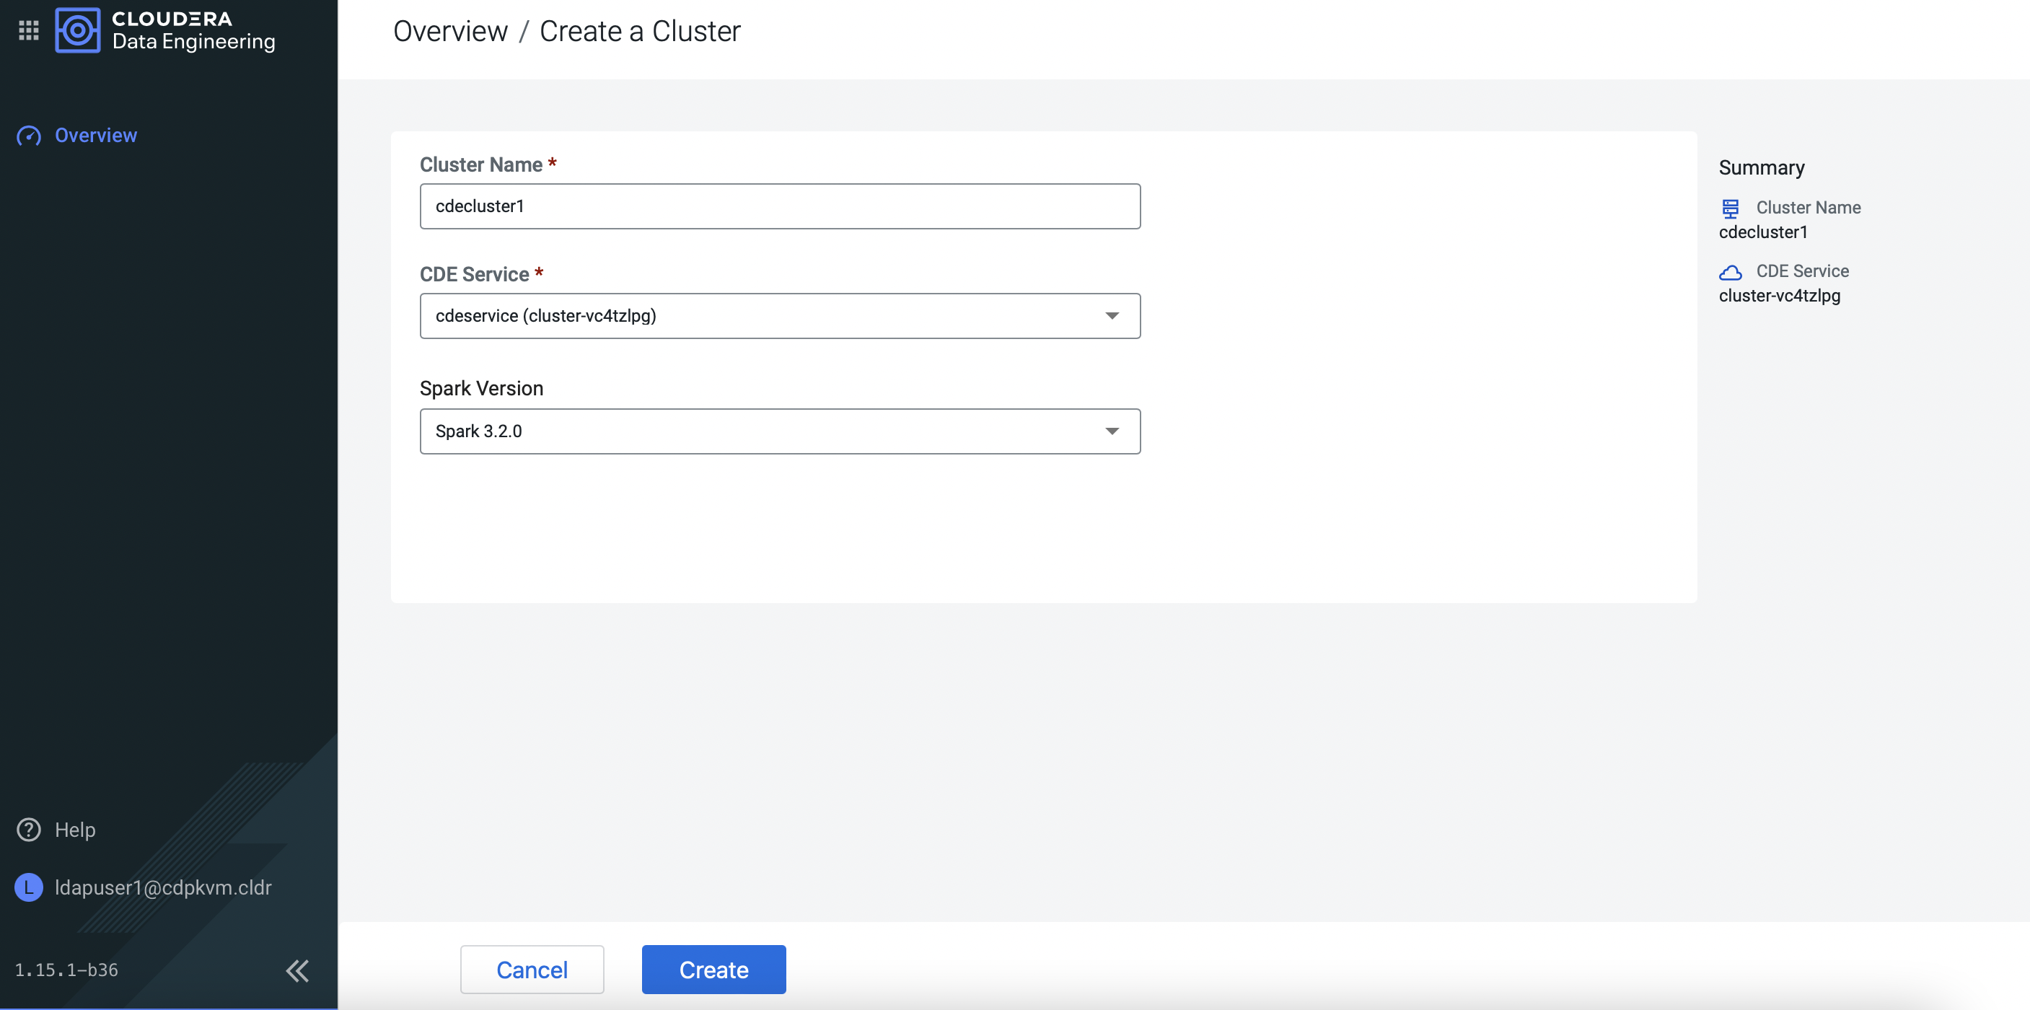
Task: Click the ldapuser1 avatar circle
Action: coord(28,887)
